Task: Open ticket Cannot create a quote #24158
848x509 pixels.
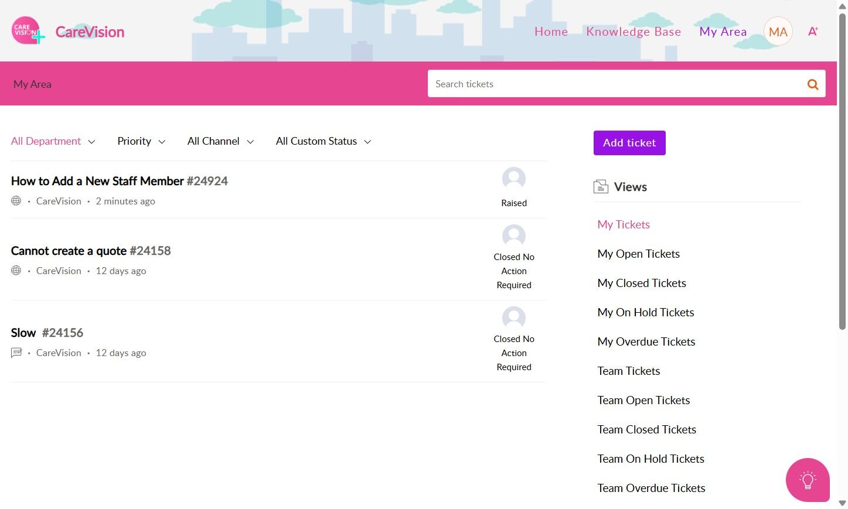Action: coord(91,251)
